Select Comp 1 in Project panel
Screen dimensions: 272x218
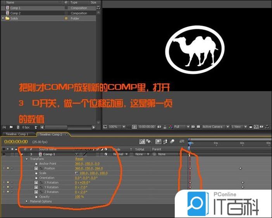tap(15, 8)
